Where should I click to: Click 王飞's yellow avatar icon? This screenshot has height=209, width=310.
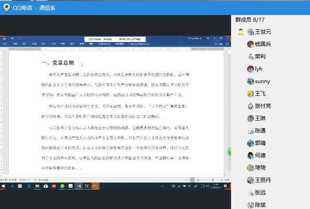click(251, 94)
